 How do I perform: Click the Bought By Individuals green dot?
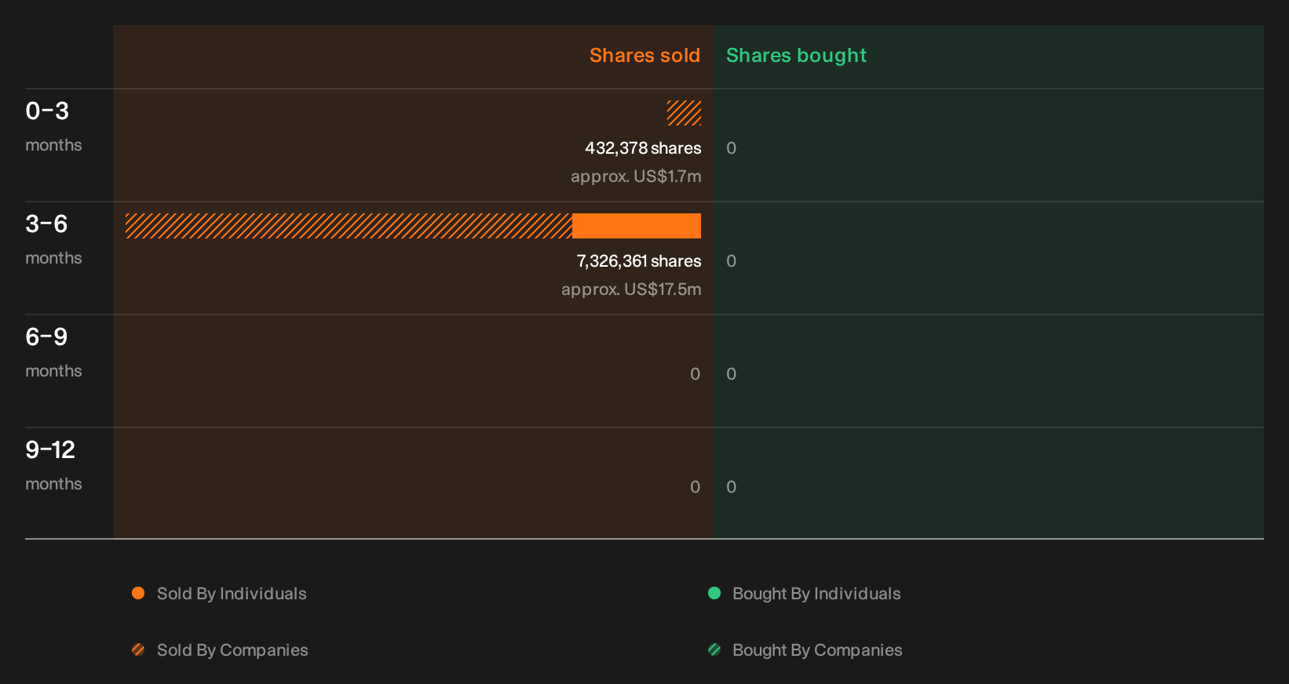[714, 593]
